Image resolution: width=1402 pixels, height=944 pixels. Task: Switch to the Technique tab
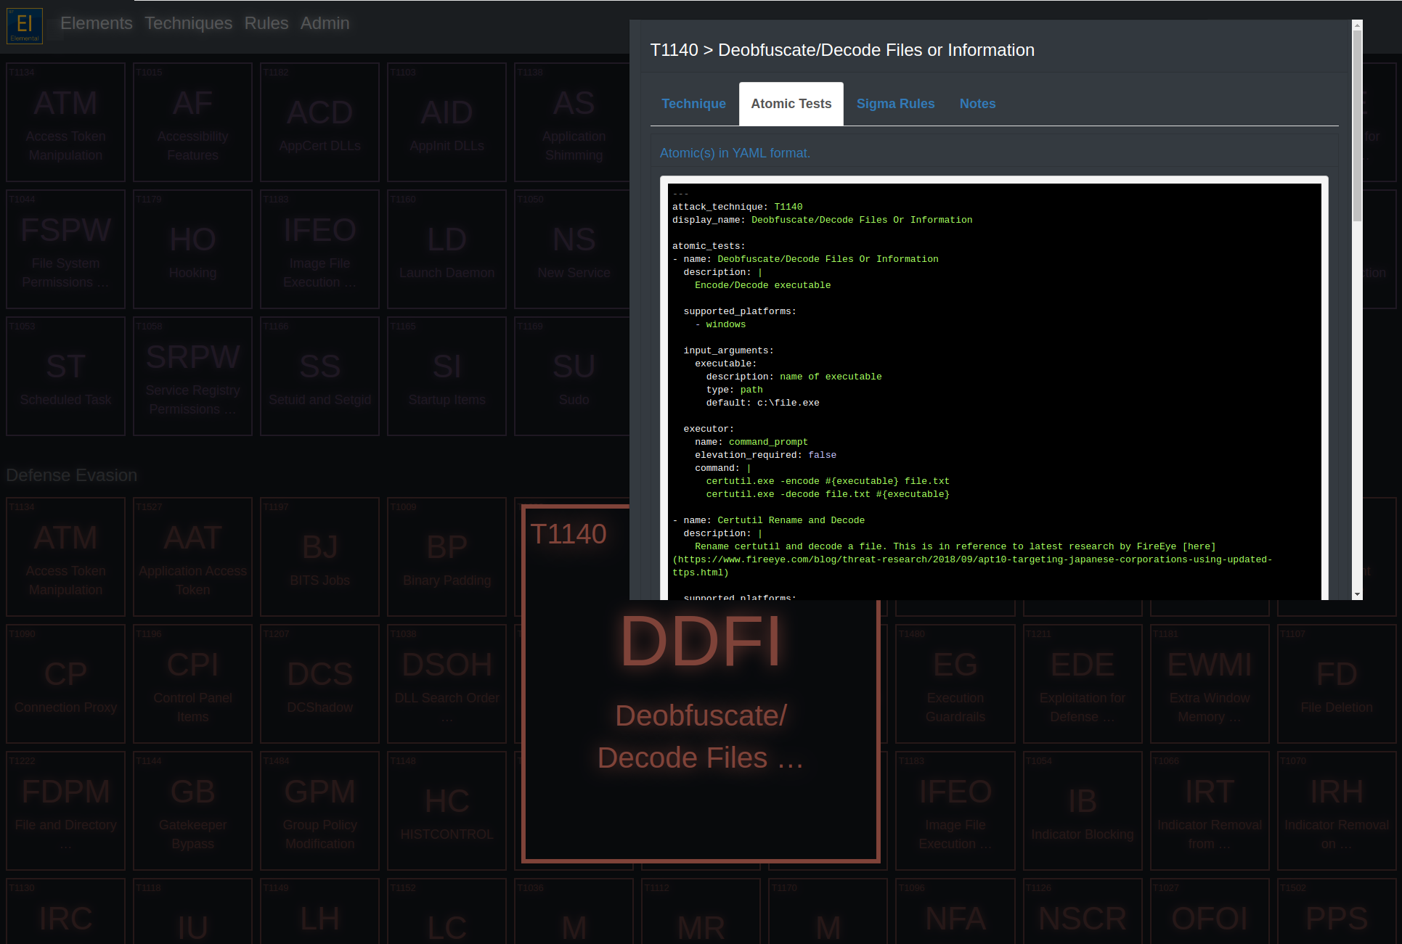pos(693,104)
